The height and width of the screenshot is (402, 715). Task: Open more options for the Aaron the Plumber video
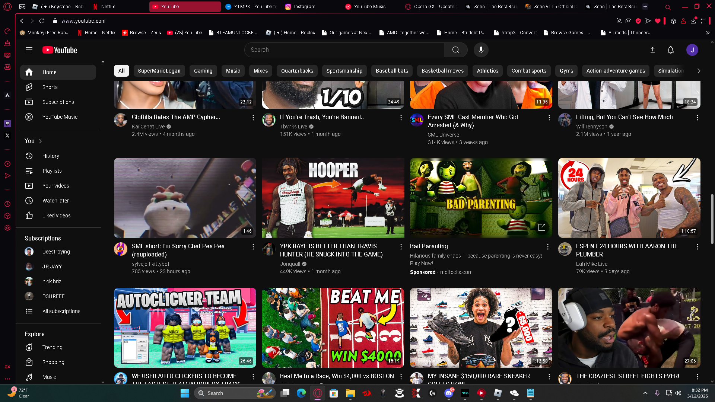click(x=697, y=247)
